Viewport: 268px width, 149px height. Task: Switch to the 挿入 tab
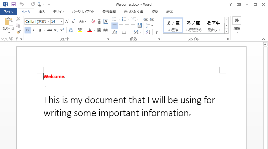(x=41, y=12)
